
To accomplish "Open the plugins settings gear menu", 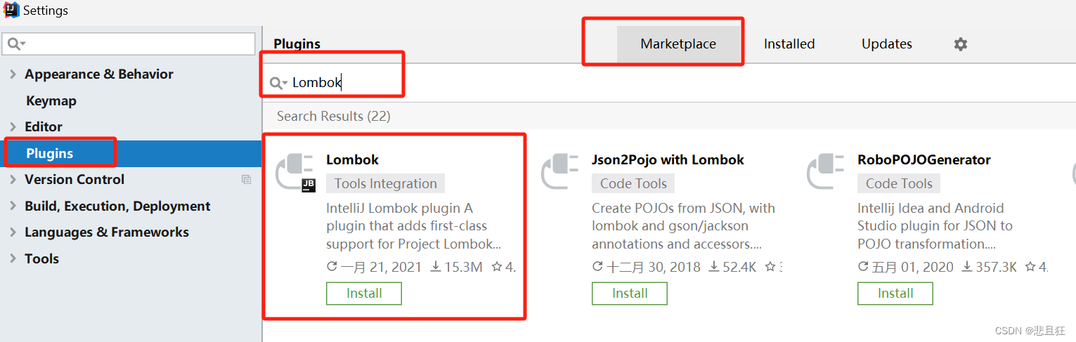I will coord(960,44).
